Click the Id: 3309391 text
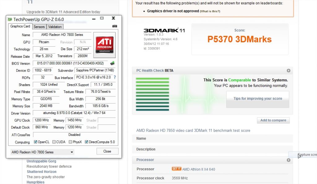 (152, 48)
